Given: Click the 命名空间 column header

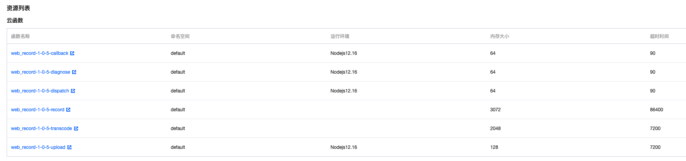Looking at the screenshot, I should tap(180, 36).
